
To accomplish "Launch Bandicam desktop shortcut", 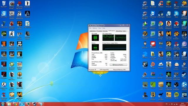I will tap(176, 24).
